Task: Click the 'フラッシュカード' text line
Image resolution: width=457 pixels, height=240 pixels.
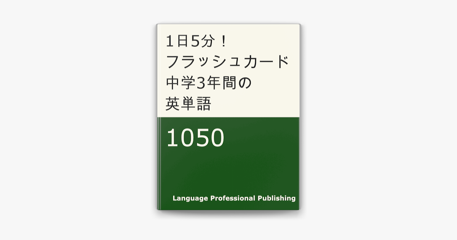Action: 228,62
